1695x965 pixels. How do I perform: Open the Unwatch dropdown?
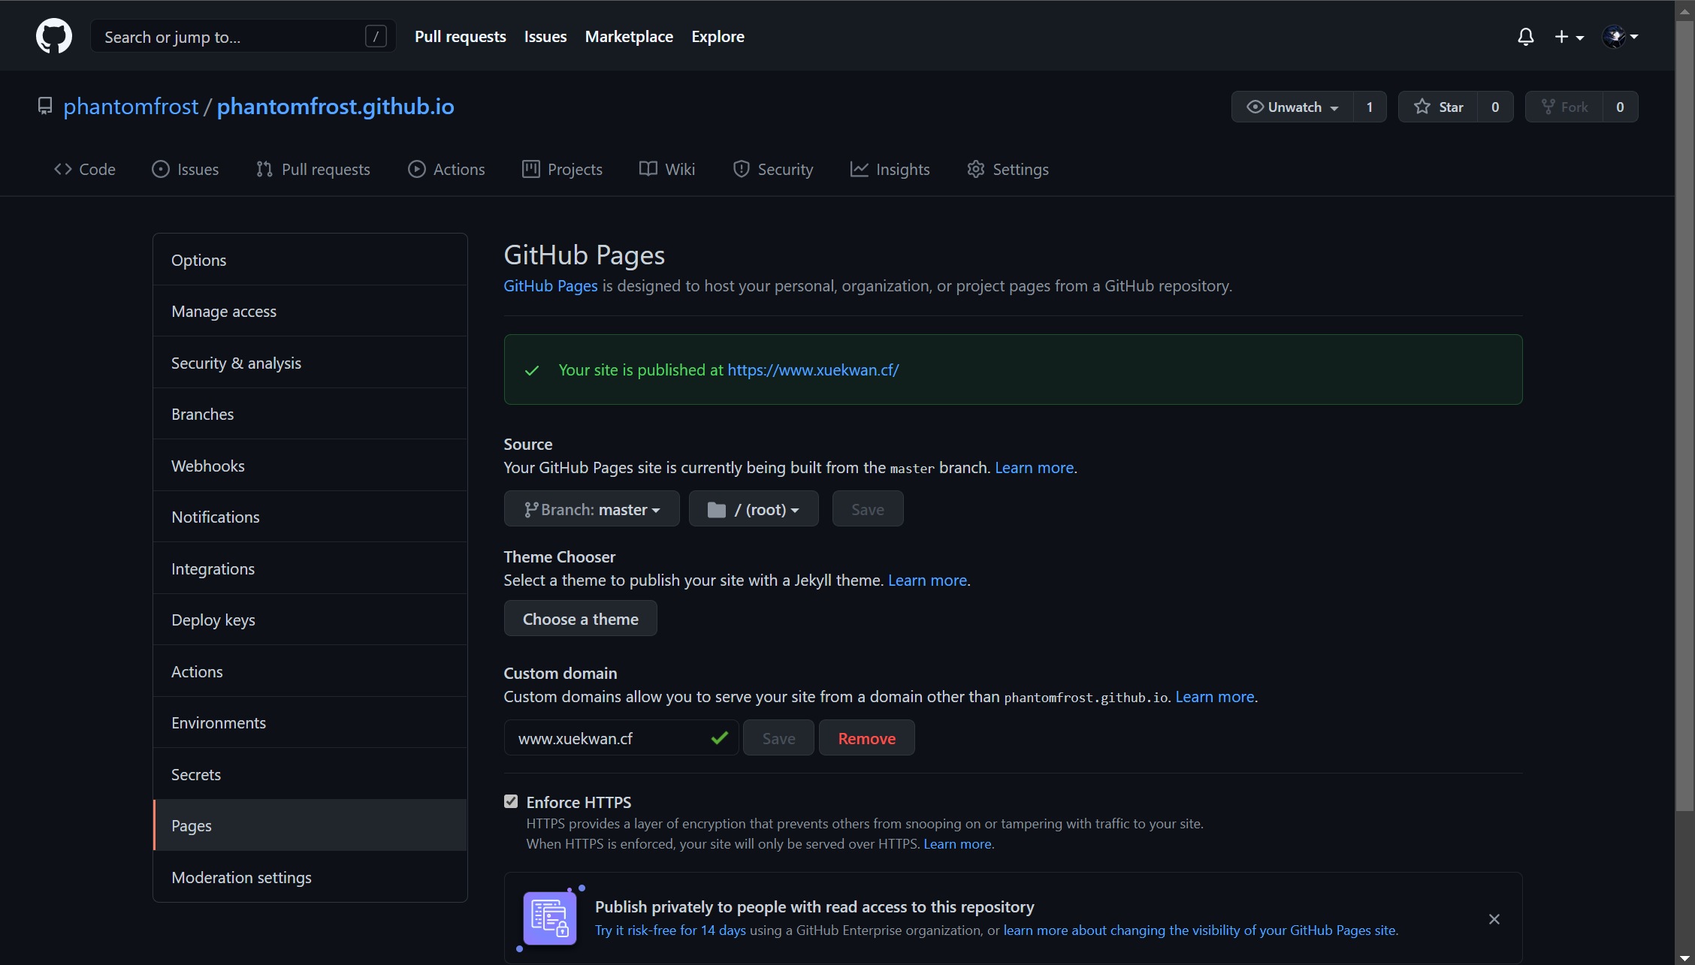tap(1292, 107)
